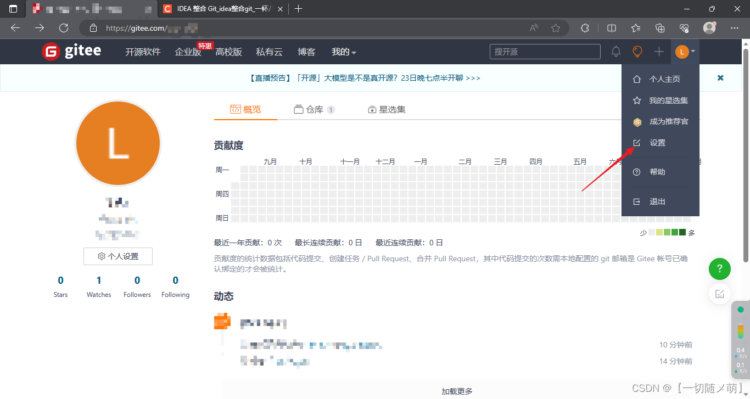The width and height of the screenshot is (750, 399).
Task: Open 高校版 navigation item
Action: 228,52
